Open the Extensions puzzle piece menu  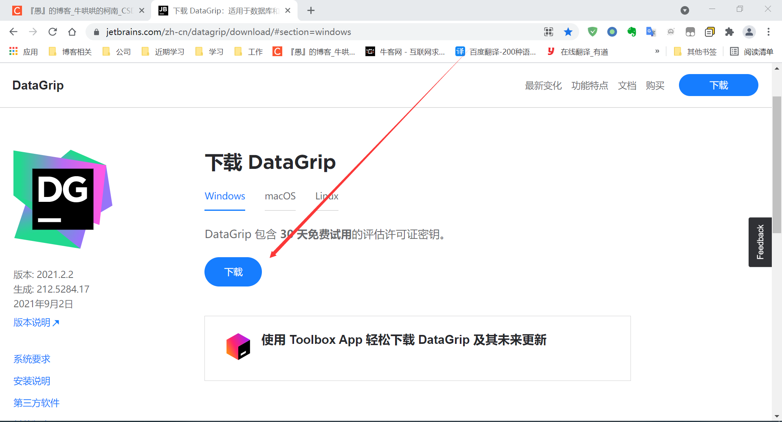pos(729,32)
